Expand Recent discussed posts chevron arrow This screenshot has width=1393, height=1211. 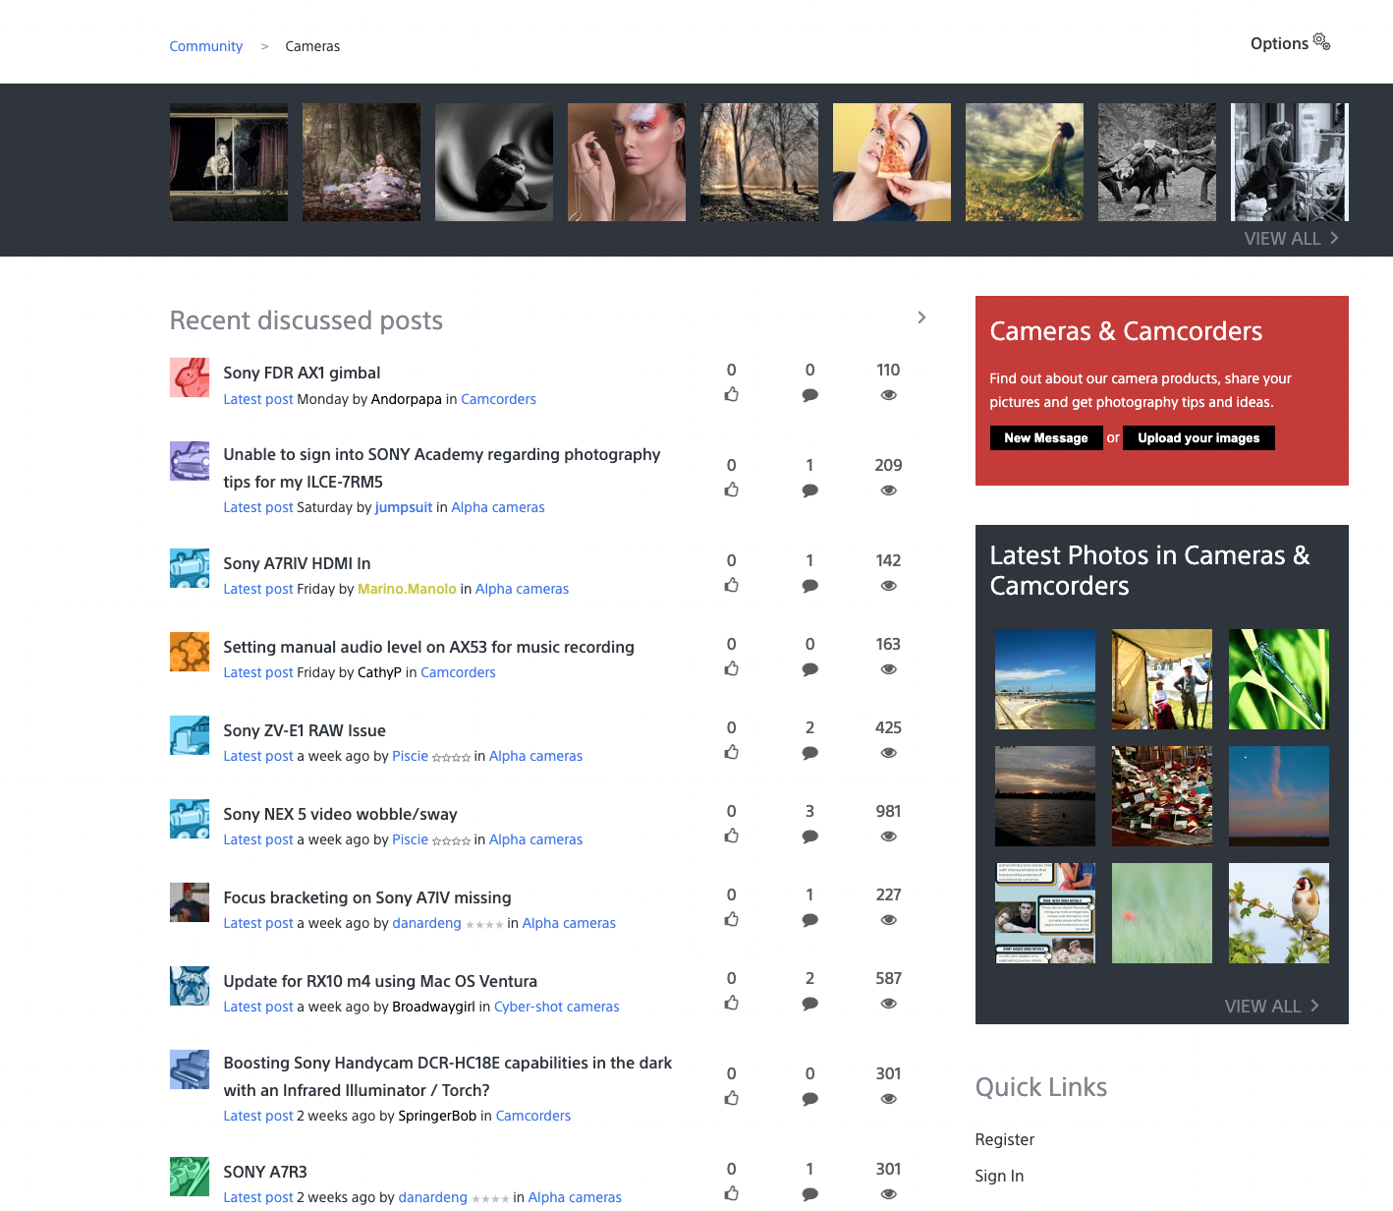[921, 317]
